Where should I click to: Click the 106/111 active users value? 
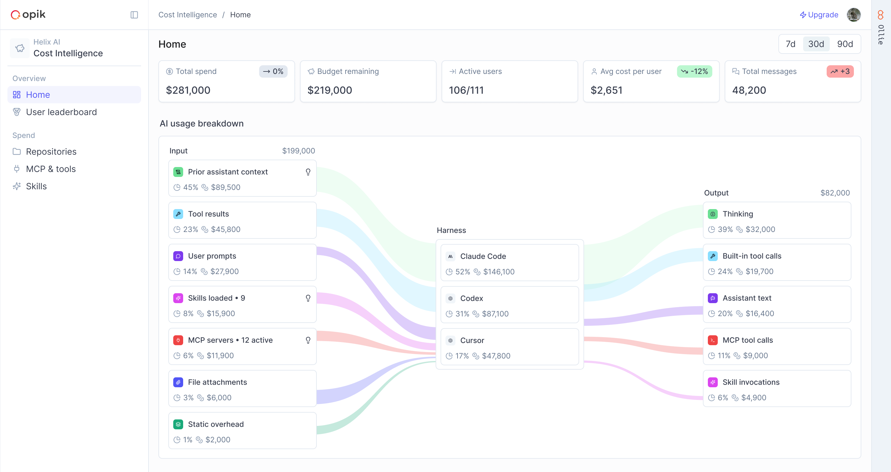466,90
